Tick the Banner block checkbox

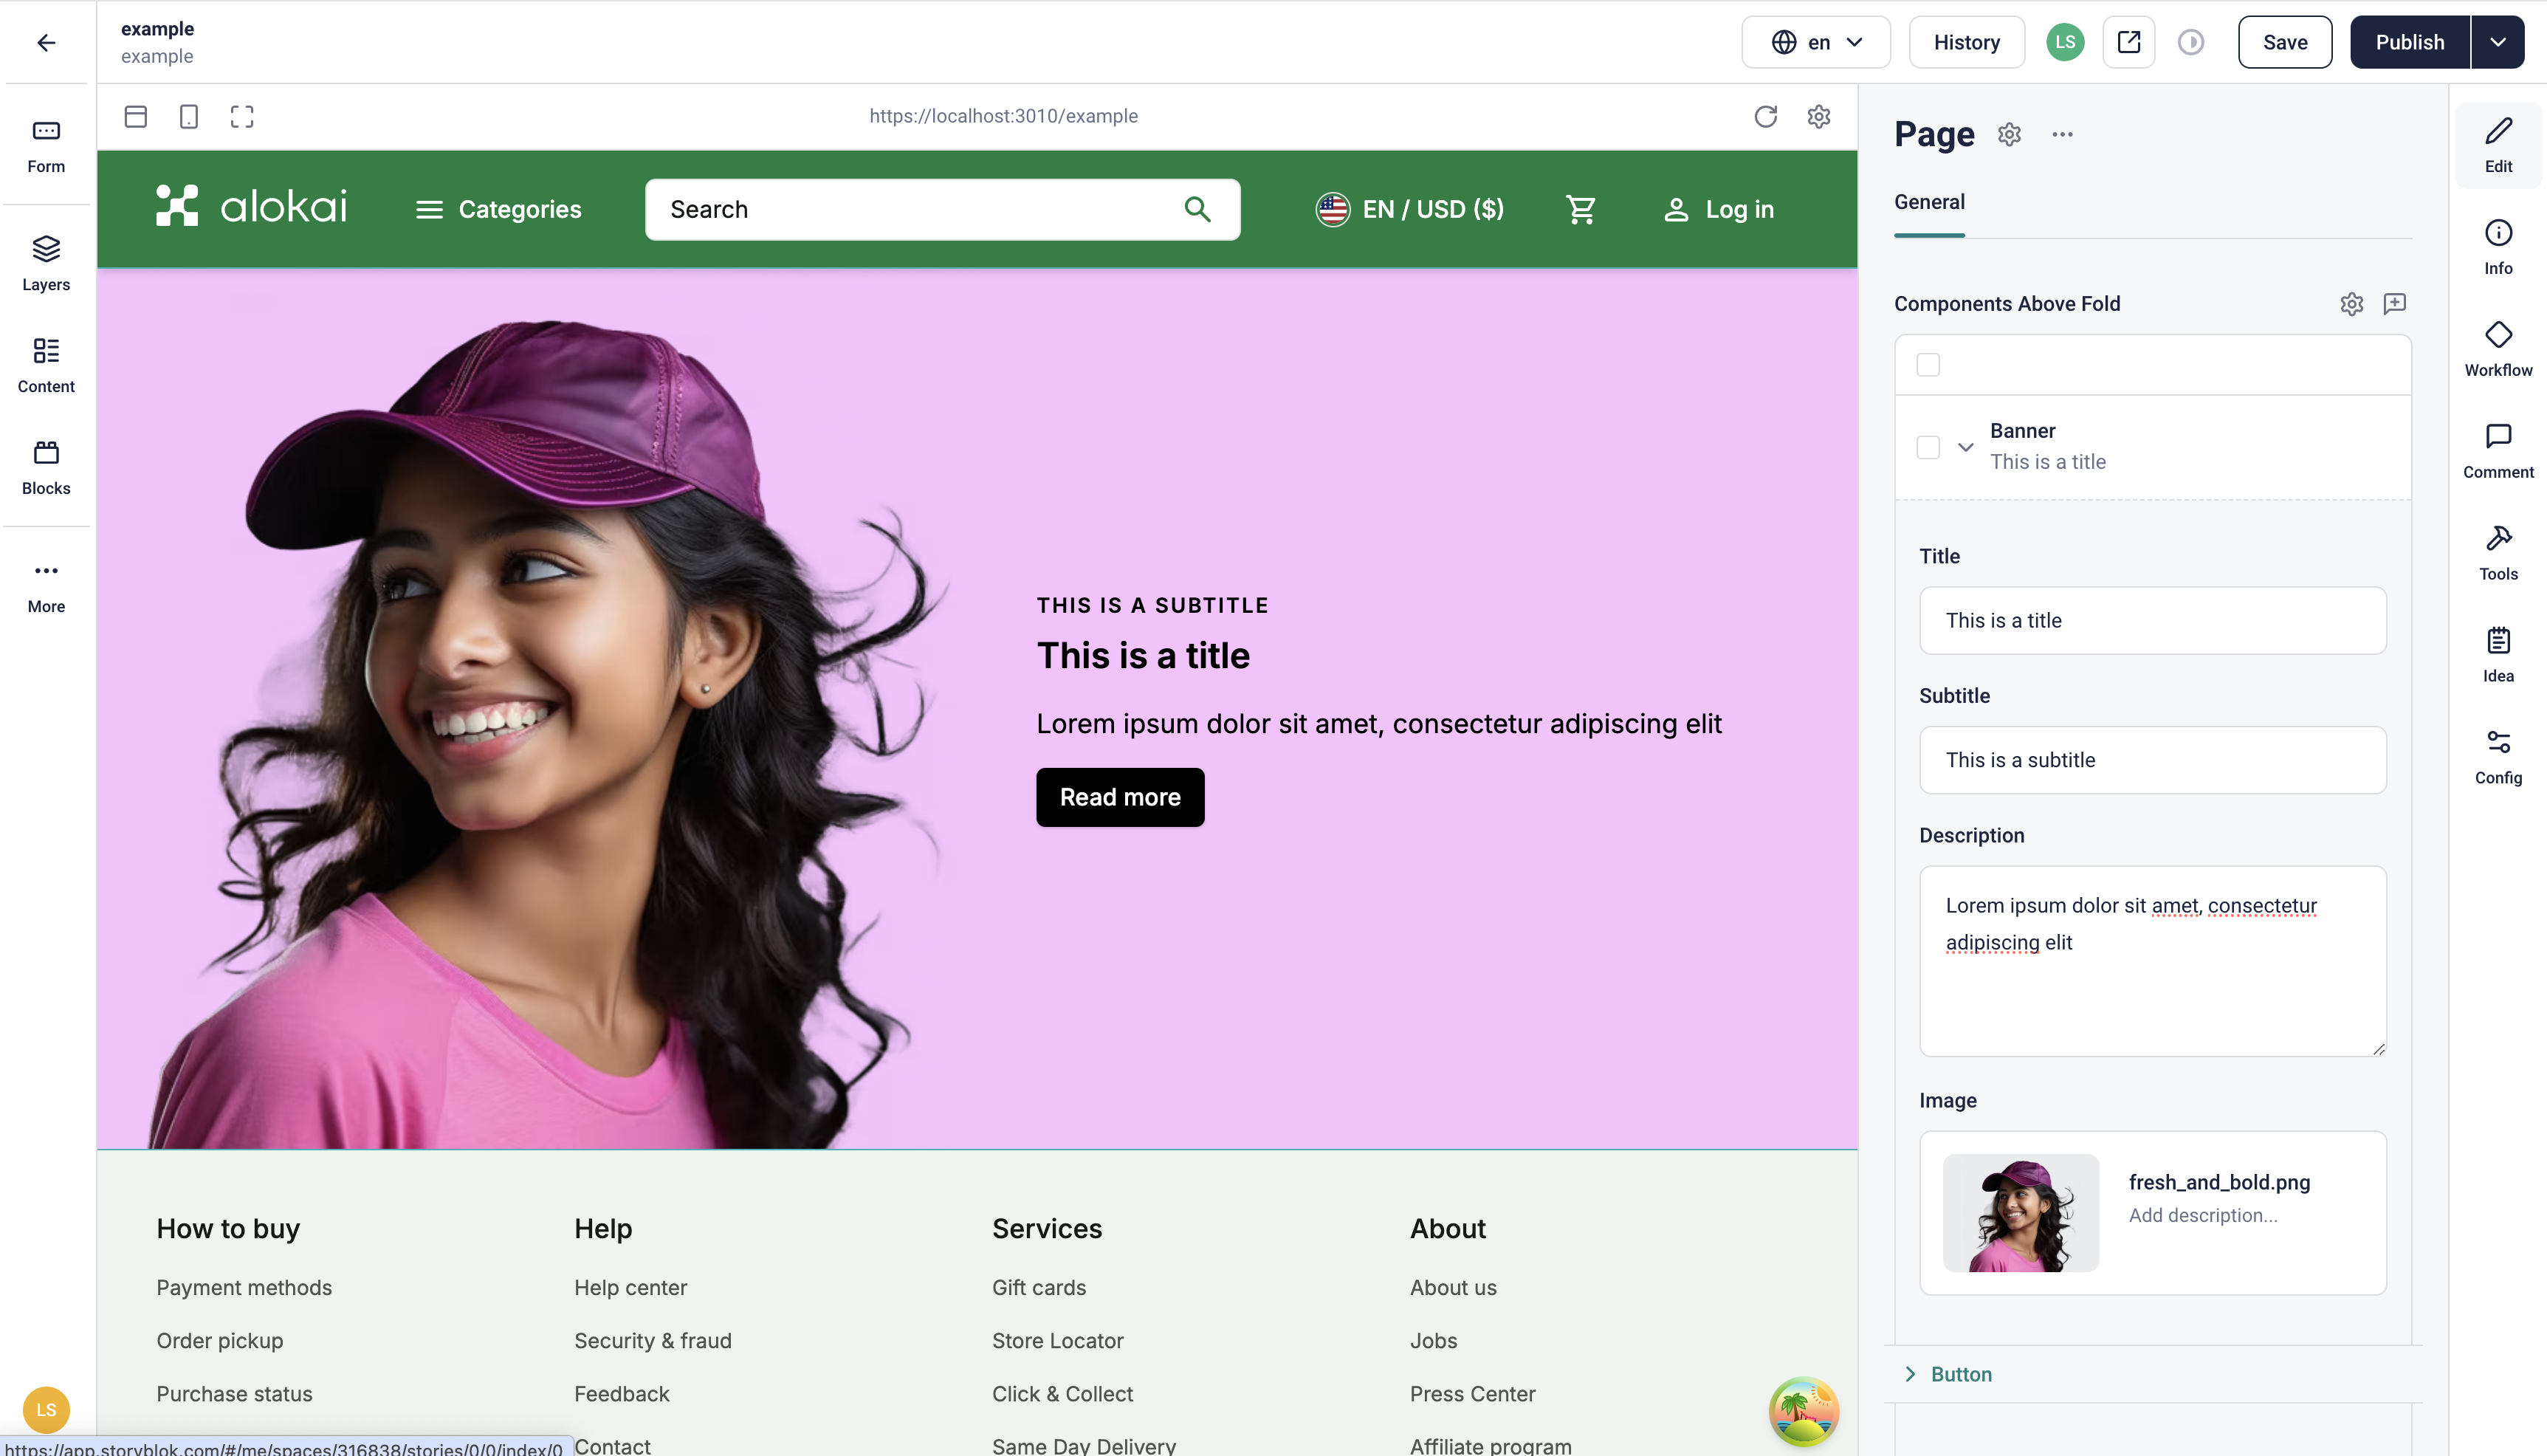coord(1928,447)
